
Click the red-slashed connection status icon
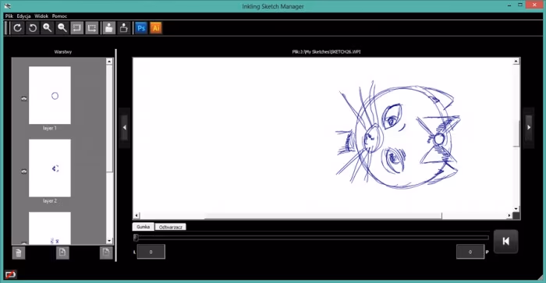pos(10,274)
